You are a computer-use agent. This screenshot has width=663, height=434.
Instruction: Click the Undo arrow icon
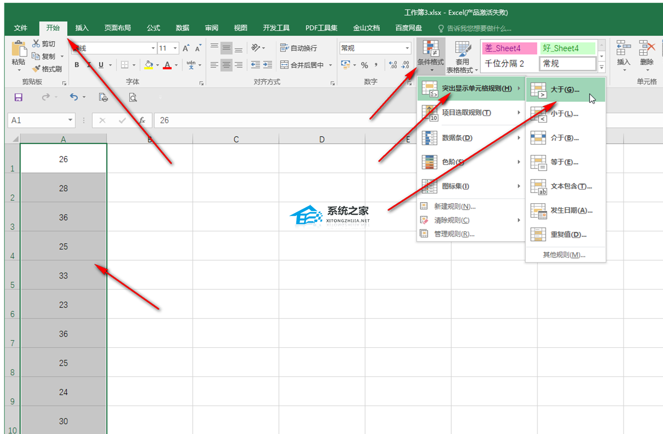click(x=74, y=97)
